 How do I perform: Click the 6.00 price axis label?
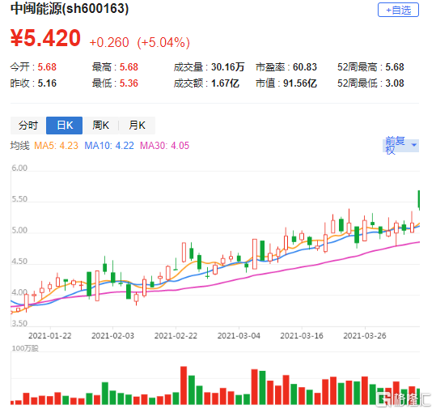(x=19, y=168)
